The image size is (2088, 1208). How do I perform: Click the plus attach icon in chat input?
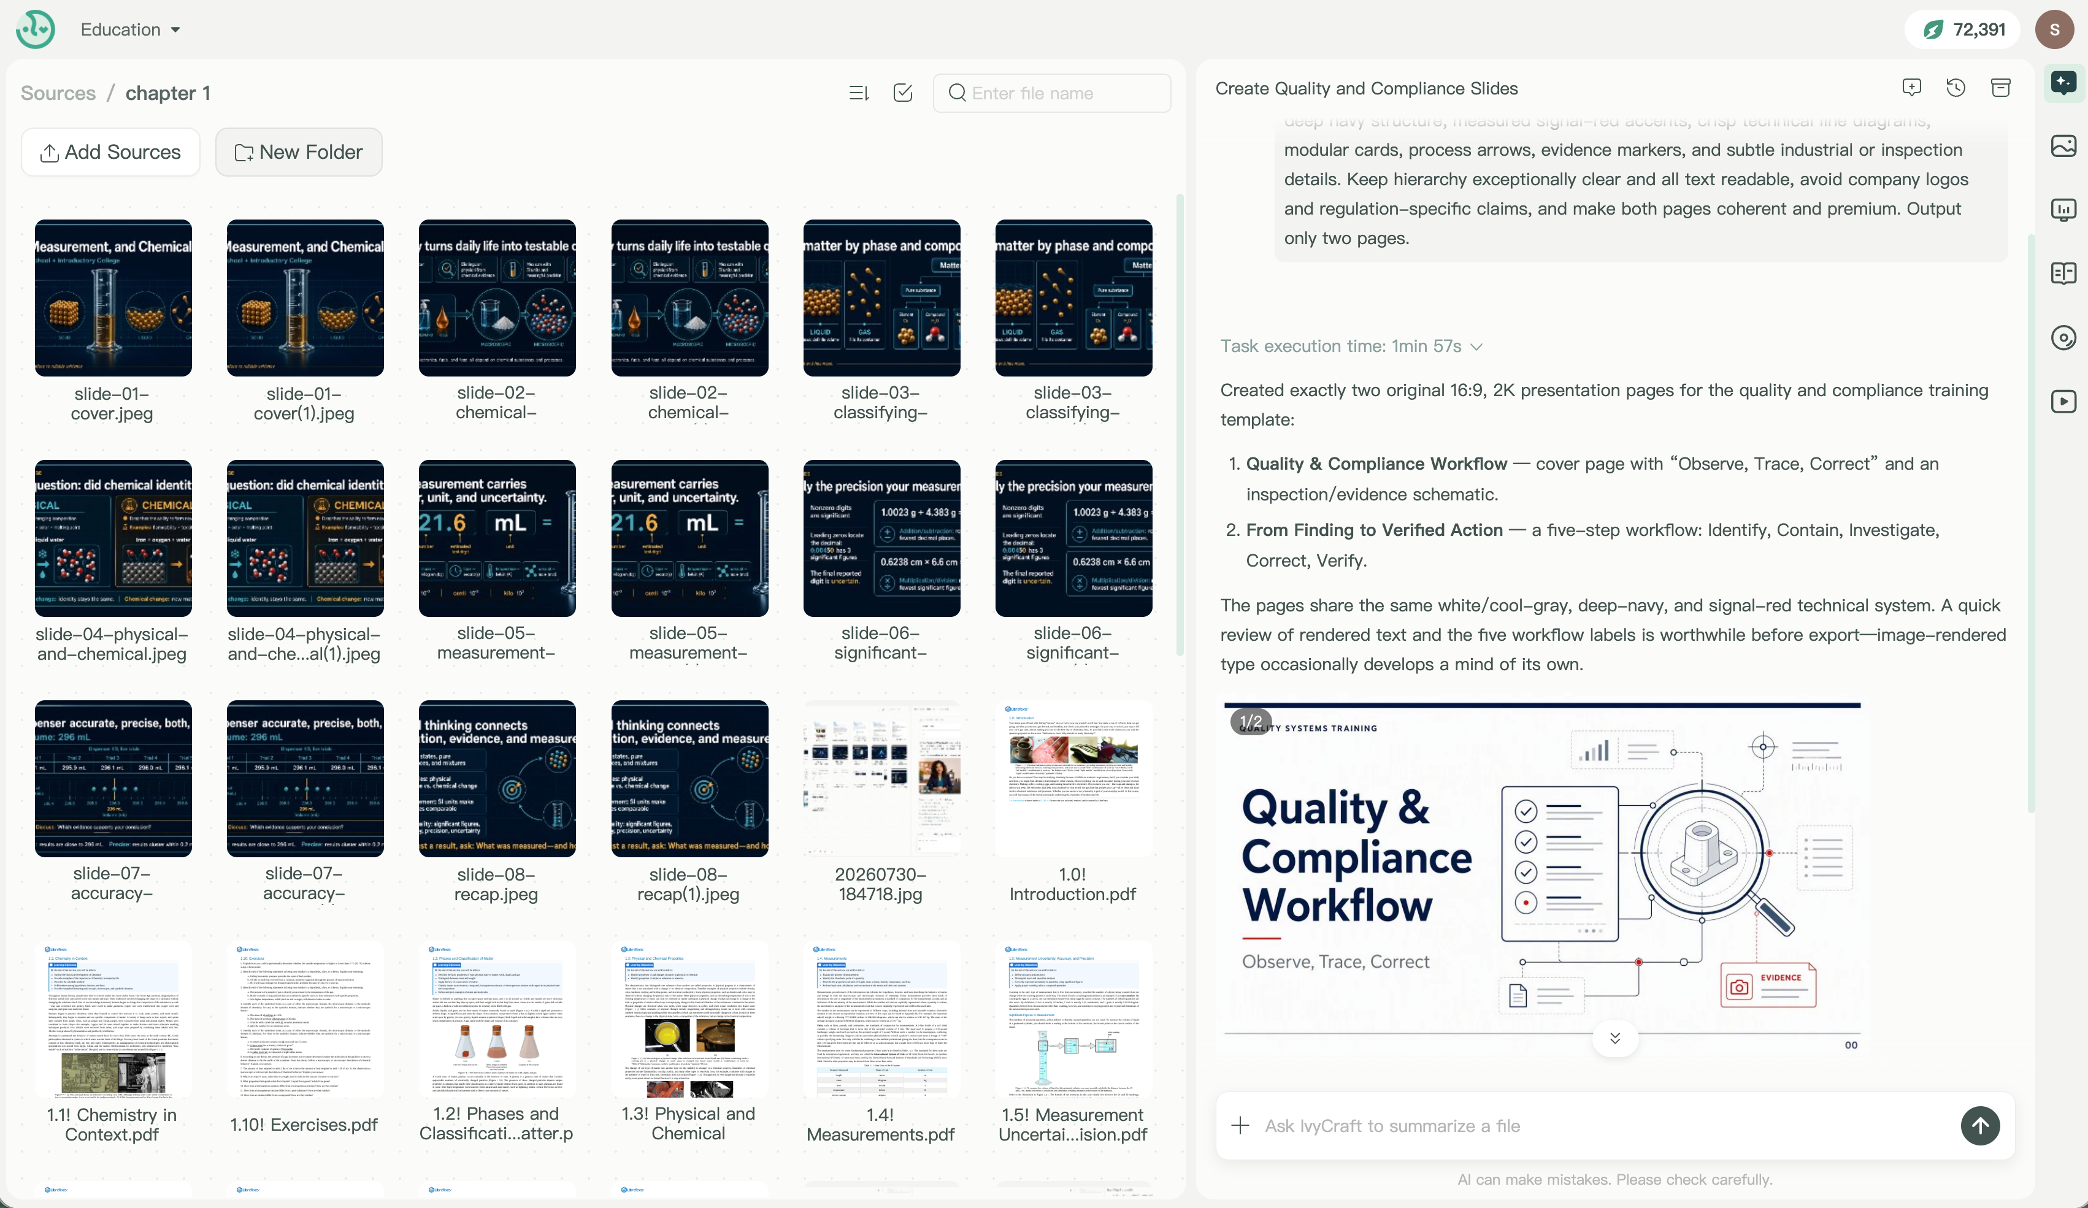[1240, 1125]
